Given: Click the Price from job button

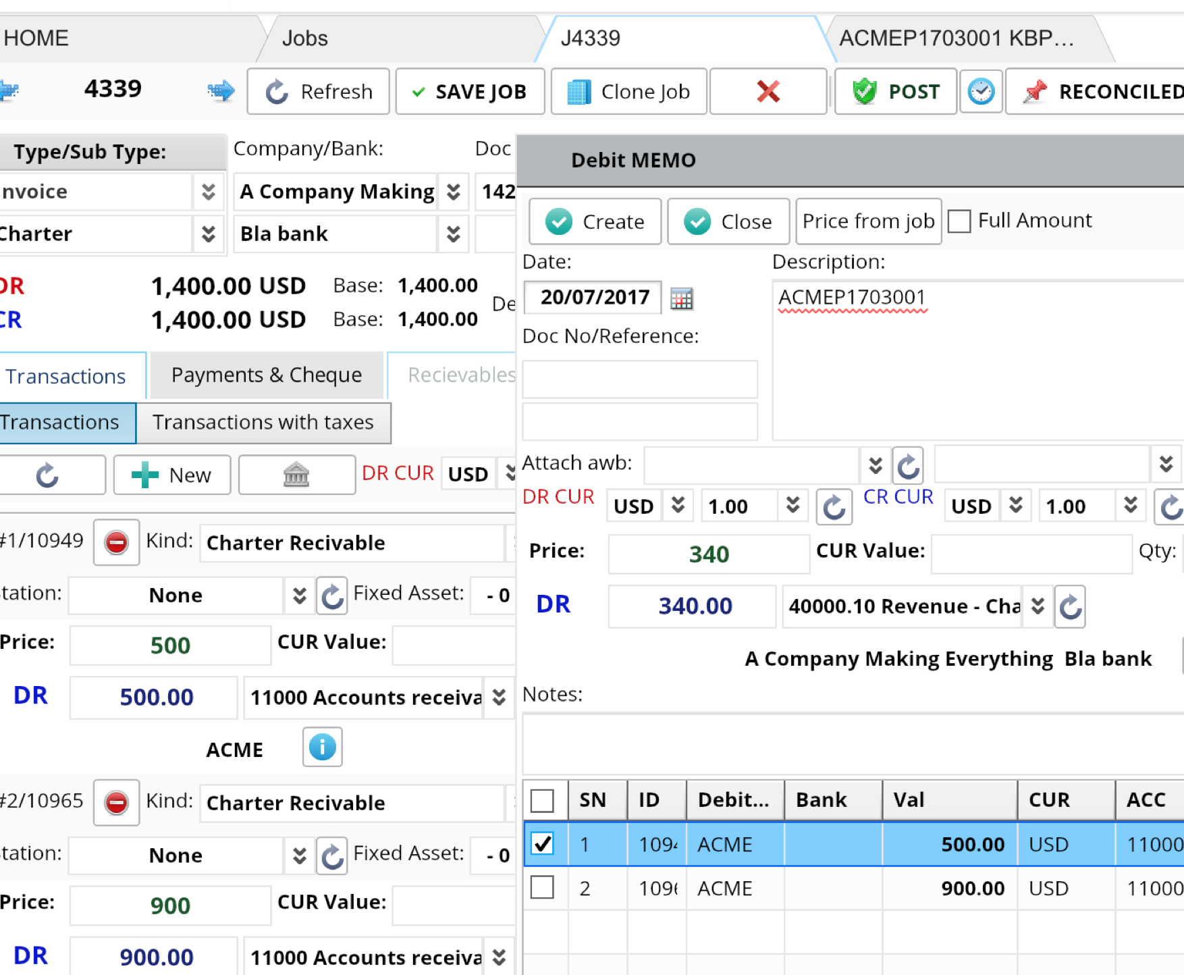Looking at the screenshot, I should point(868,221).
